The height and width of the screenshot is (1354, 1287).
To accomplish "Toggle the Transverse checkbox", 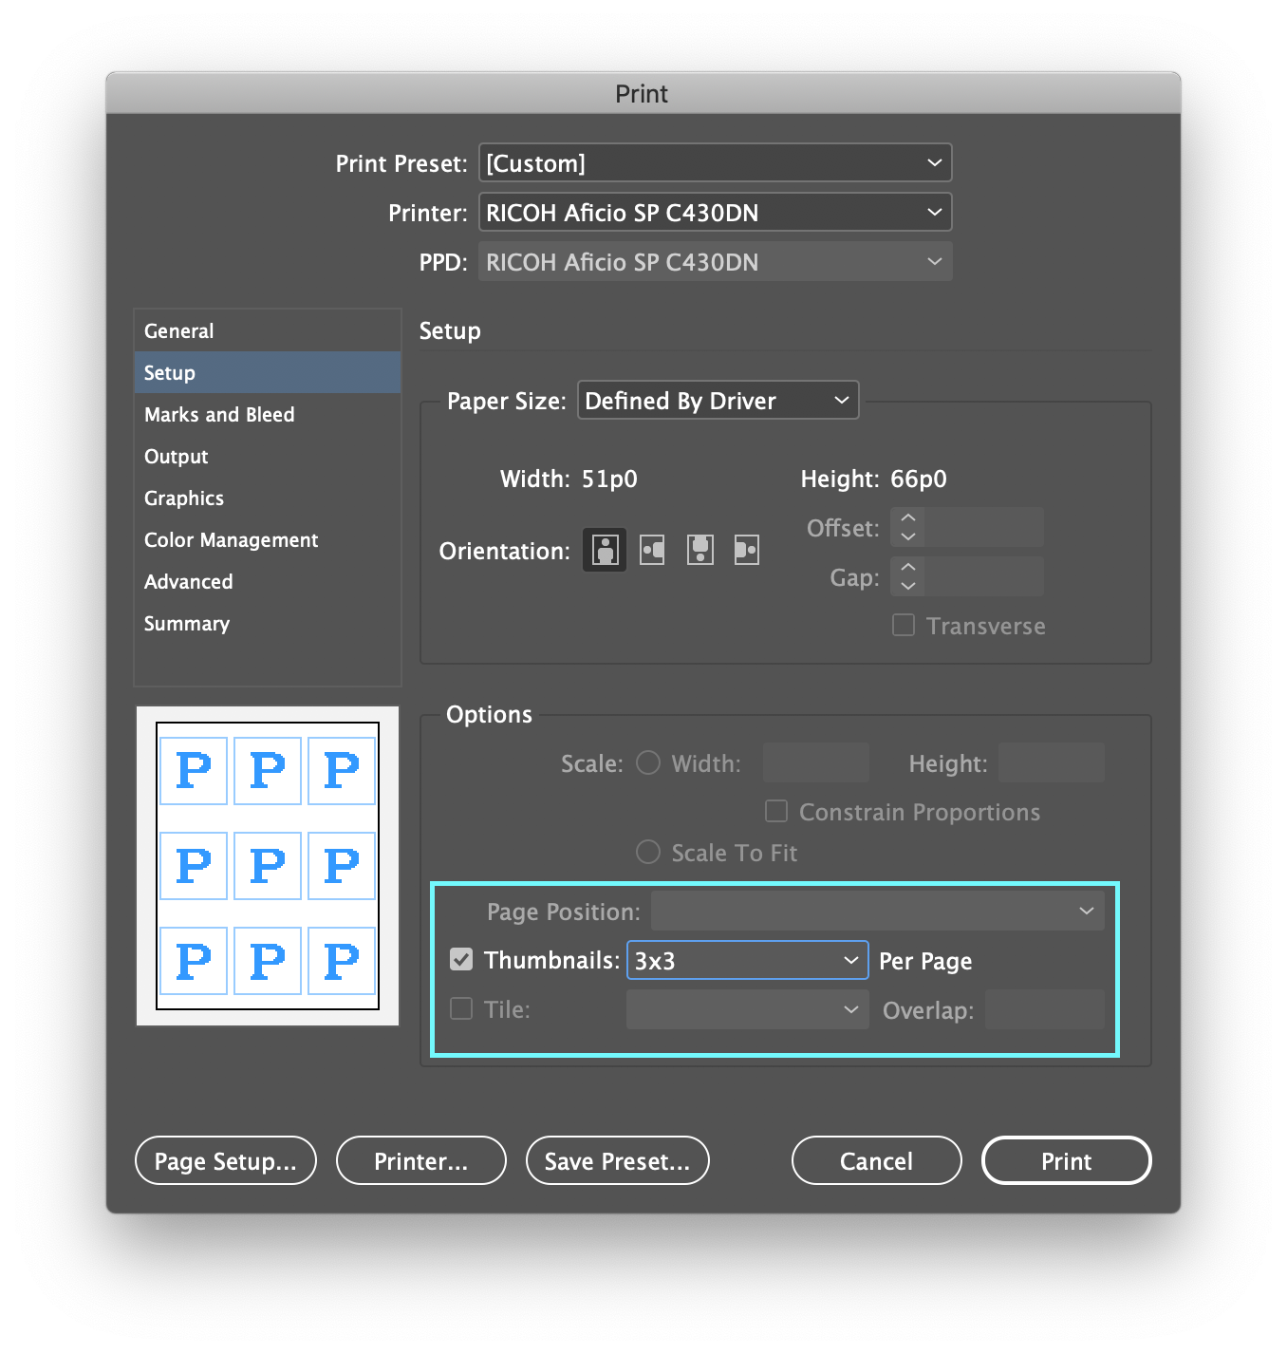I will (904, 625).
